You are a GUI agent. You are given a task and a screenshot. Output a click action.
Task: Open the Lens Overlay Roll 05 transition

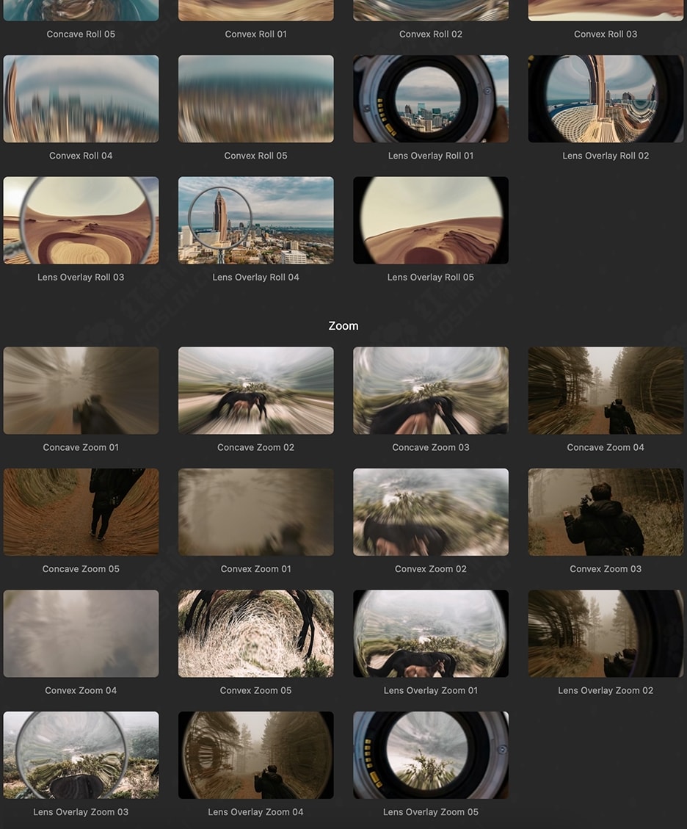click(431, 220)
